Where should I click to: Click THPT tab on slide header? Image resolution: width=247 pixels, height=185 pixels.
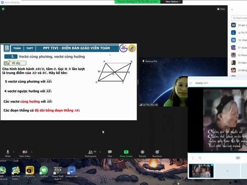point(30,48)
